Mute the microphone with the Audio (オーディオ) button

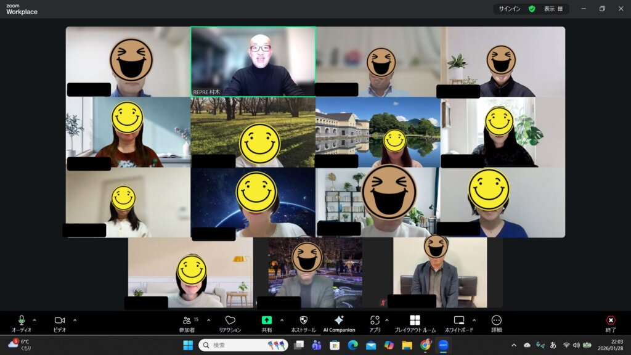click(22, 320)
